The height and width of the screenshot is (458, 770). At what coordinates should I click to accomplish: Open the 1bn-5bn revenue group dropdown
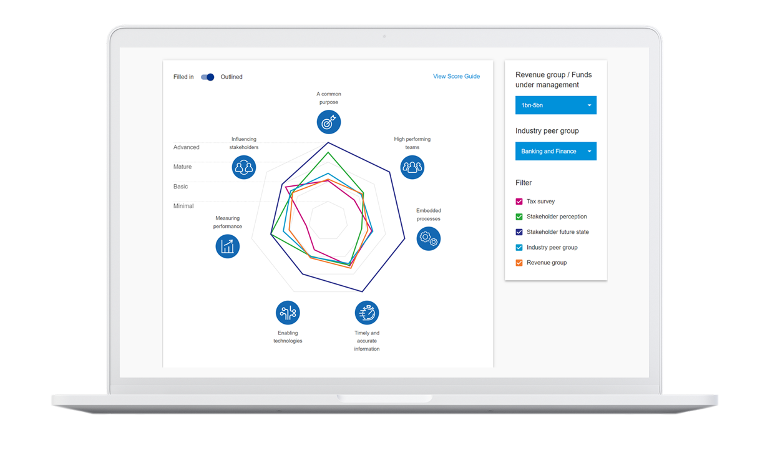[x=555, y=105]
